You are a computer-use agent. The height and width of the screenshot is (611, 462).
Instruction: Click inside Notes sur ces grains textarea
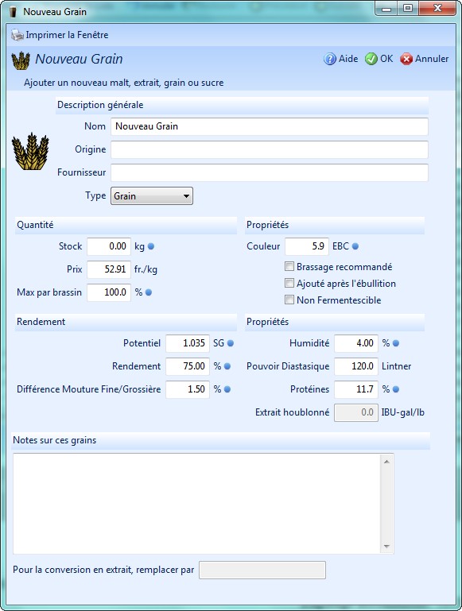pos(196,504)
